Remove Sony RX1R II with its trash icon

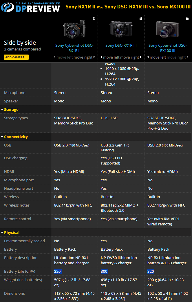(x=94, y=19)
